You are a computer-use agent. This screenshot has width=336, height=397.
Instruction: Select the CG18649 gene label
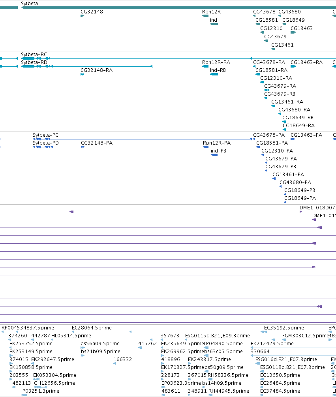[x=293, y=20]
